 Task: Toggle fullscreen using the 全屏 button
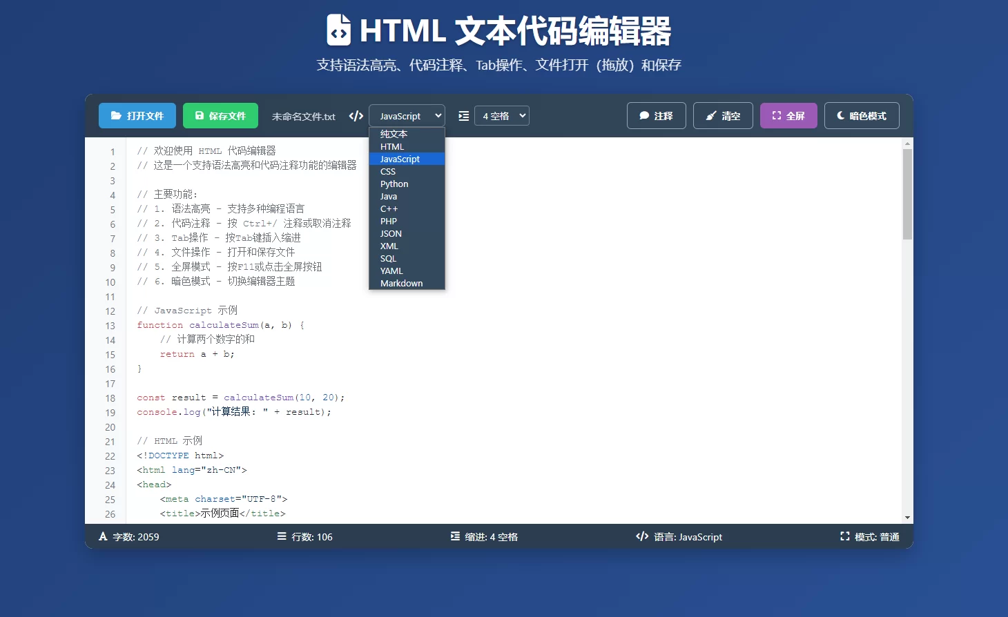(x=788, y=115)
